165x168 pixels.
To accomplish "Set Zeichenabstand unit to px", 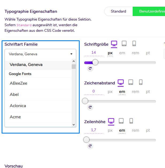I will [x=110, y=92].
